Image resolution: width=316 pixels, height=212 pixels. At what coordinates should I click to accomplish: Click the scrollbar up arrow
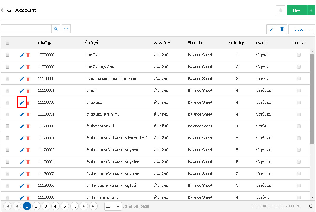pos(312,52)
